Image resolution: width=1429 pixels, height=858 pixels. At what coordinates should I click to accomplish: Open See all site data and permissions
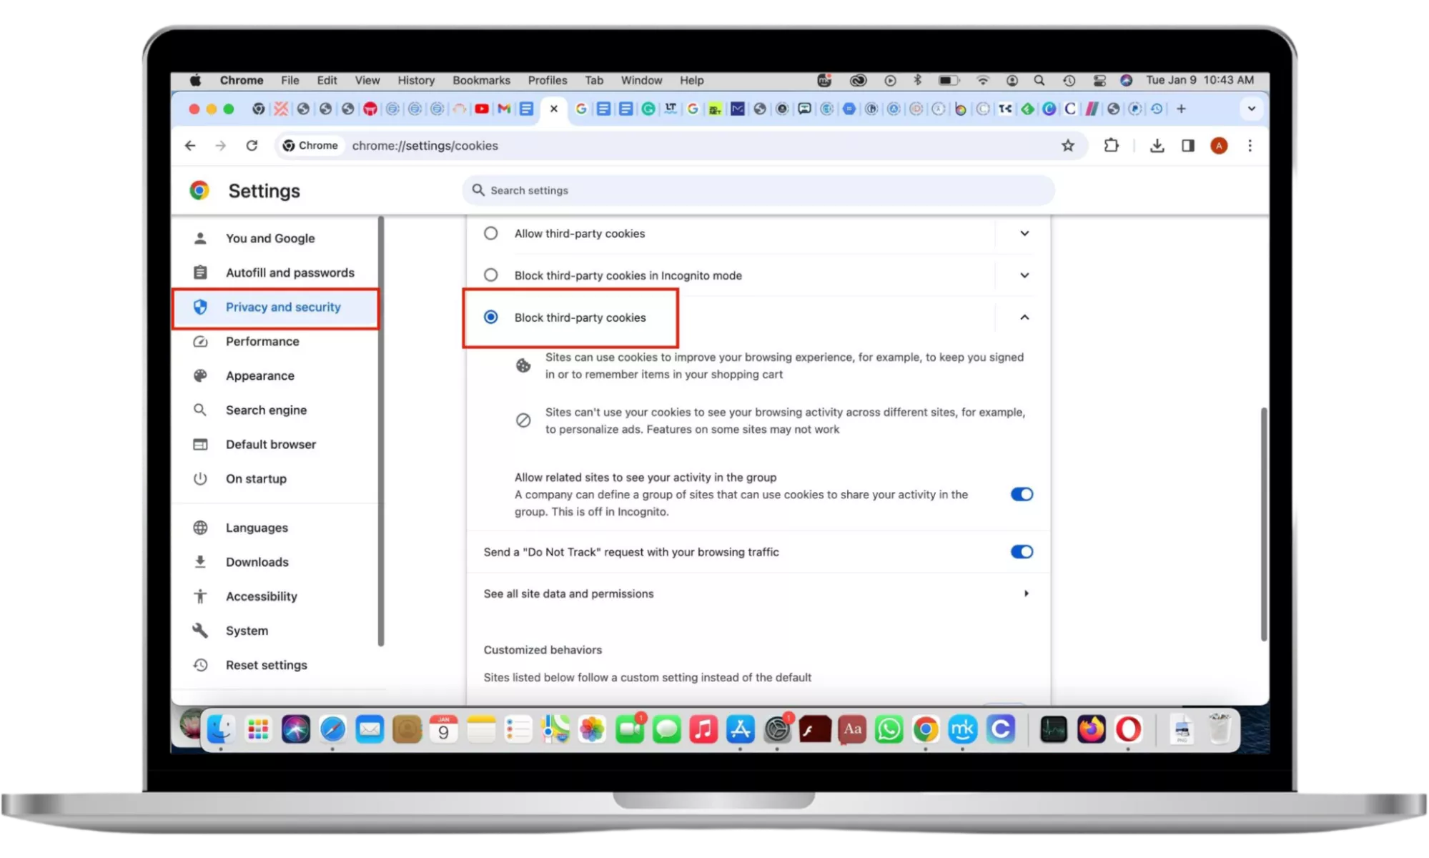point(758,593)
